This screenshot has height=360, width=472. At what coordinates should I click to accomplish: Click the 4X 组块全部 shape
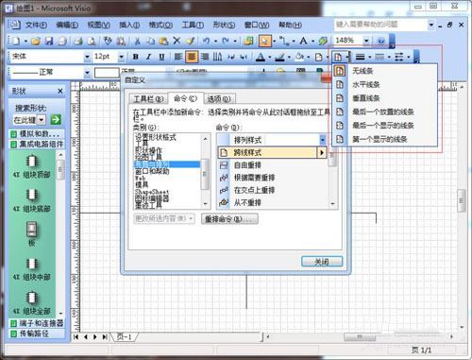(31, 303)
